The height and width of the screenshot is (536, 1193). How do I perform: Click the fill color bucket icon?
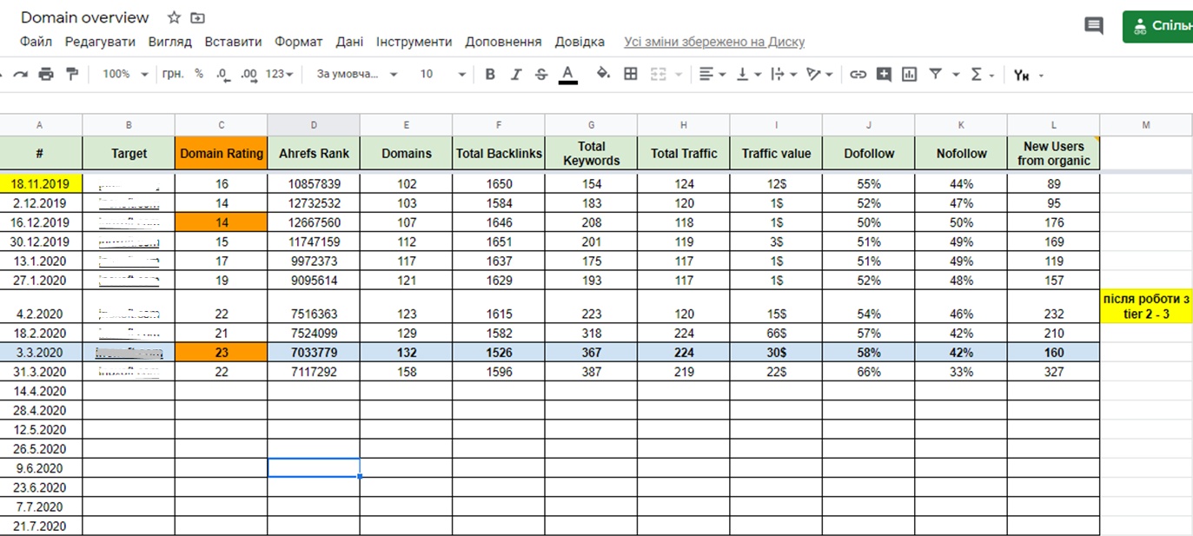coord(603,75)
